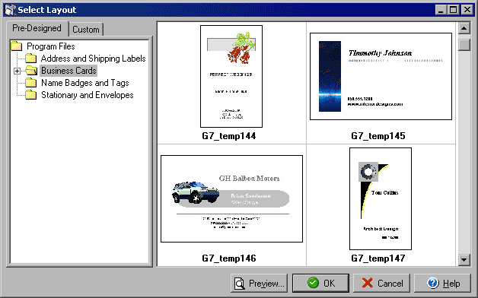Maximize the Select Layout window
The height and width of the screenshot is (298, 478).
454,10
